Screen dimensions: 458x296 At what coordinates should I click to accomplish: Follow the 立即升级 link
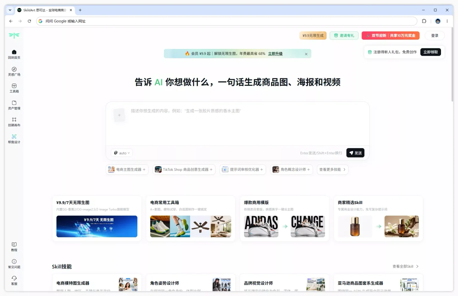click(x=275, y=54)
